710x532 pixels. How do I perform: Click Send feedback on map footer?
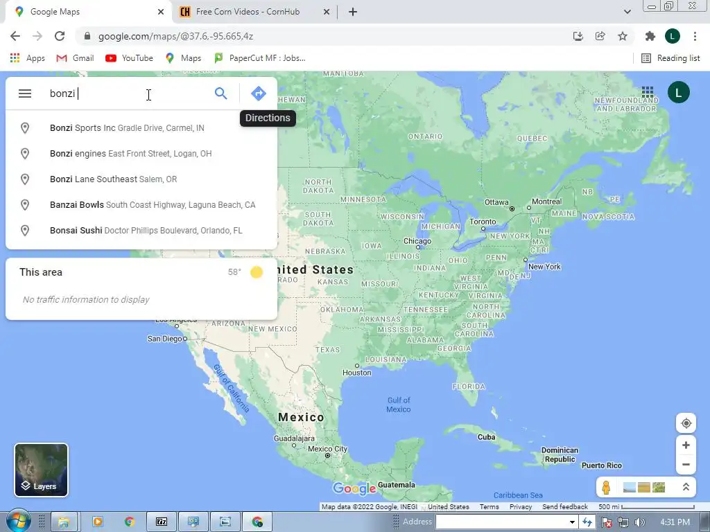coord(565,506)
